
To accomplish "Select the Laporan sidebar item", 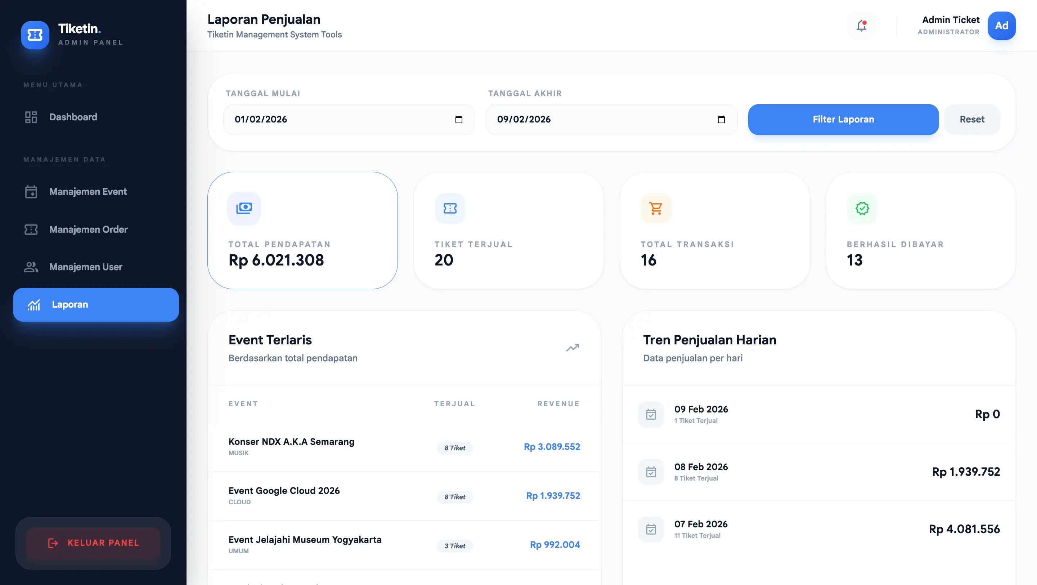I will coord(96,305).
